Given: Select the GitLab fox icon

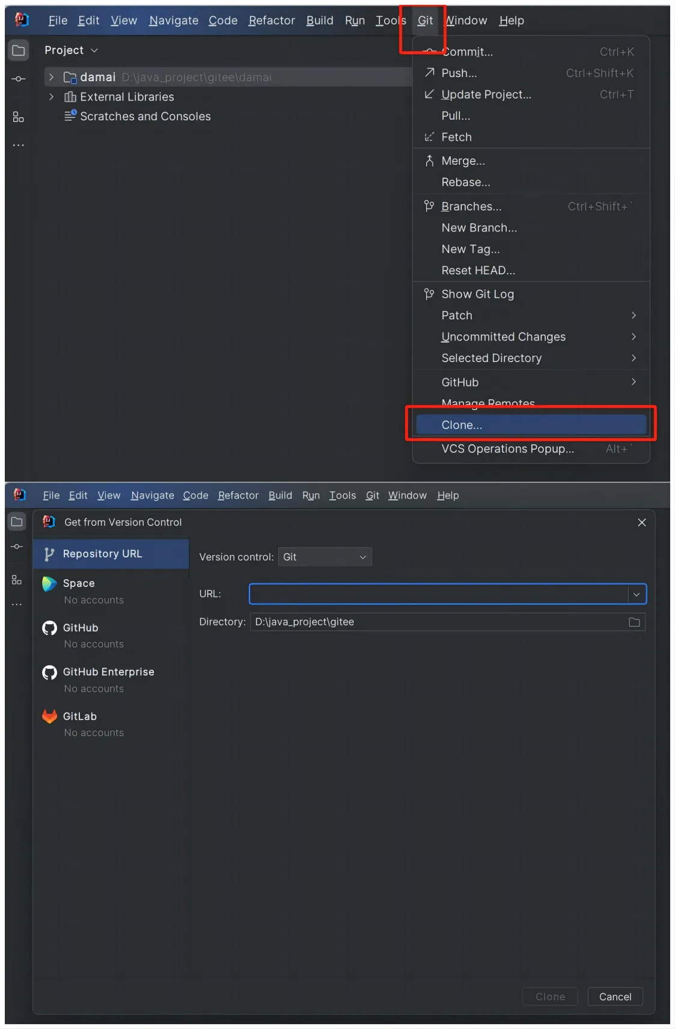Looking at the screenshot, I should pos(49,716).
